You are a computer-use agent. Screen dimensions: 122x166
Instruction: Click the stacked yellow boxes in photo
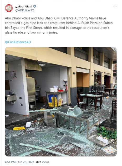[x=53, y=102]
